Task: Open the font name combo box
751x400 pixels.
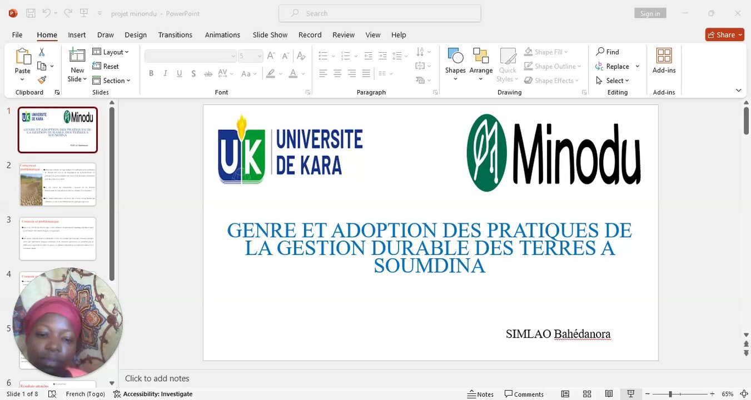Action: [x=191, y=56]
